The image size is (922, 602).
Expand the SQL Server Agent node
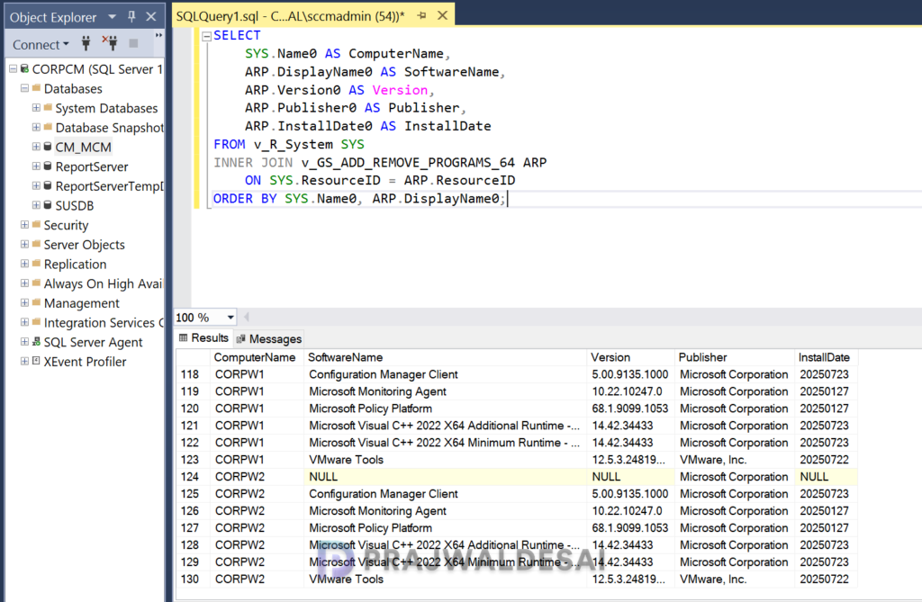coord(24,342)
